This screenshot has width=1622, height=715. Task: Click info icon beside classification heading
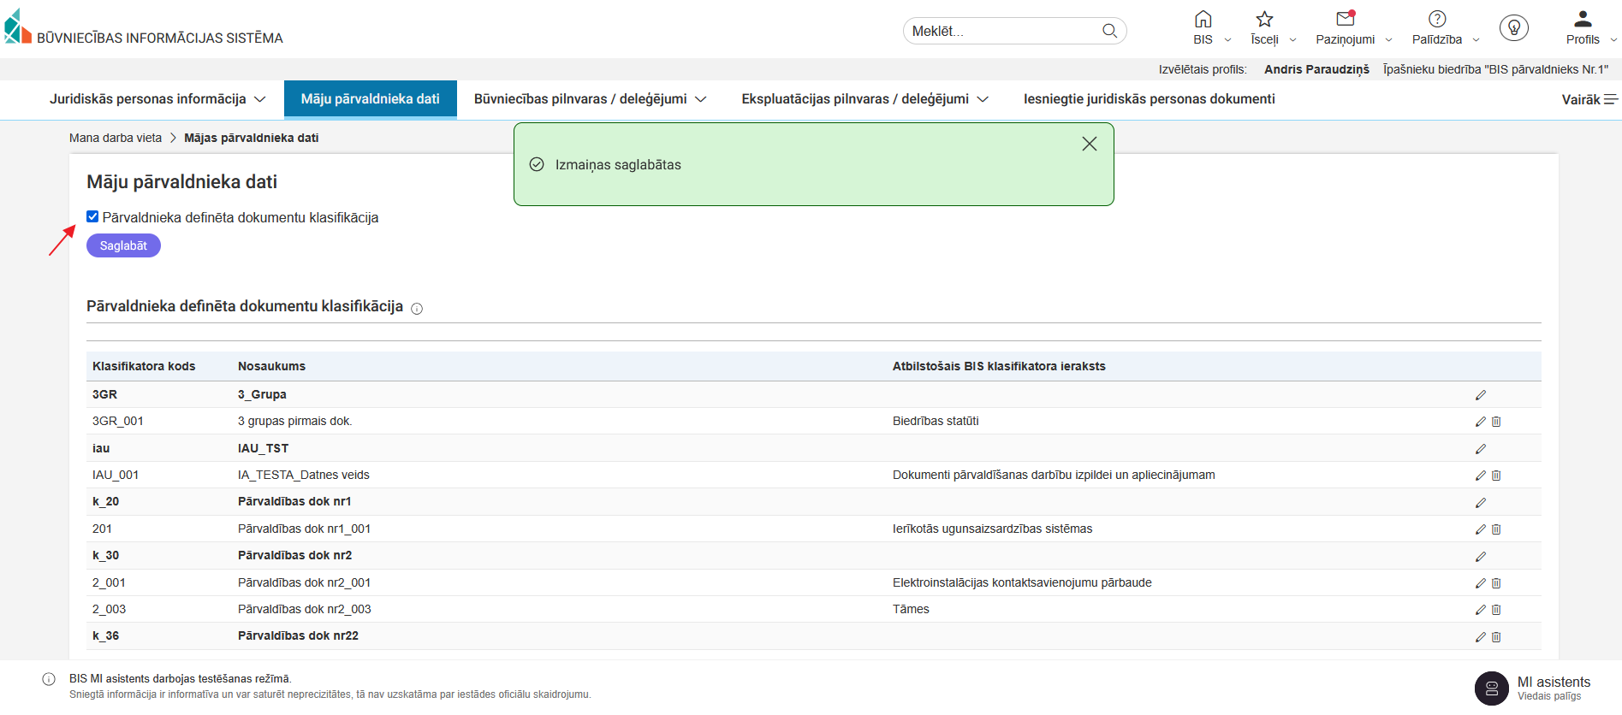pos(417,309)
